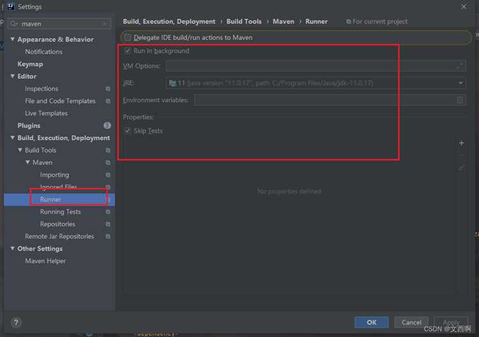The width and height of the screenshot is (479, 337).
Task: Open the Plugins settings page
Action: click(x=29, y=126)
